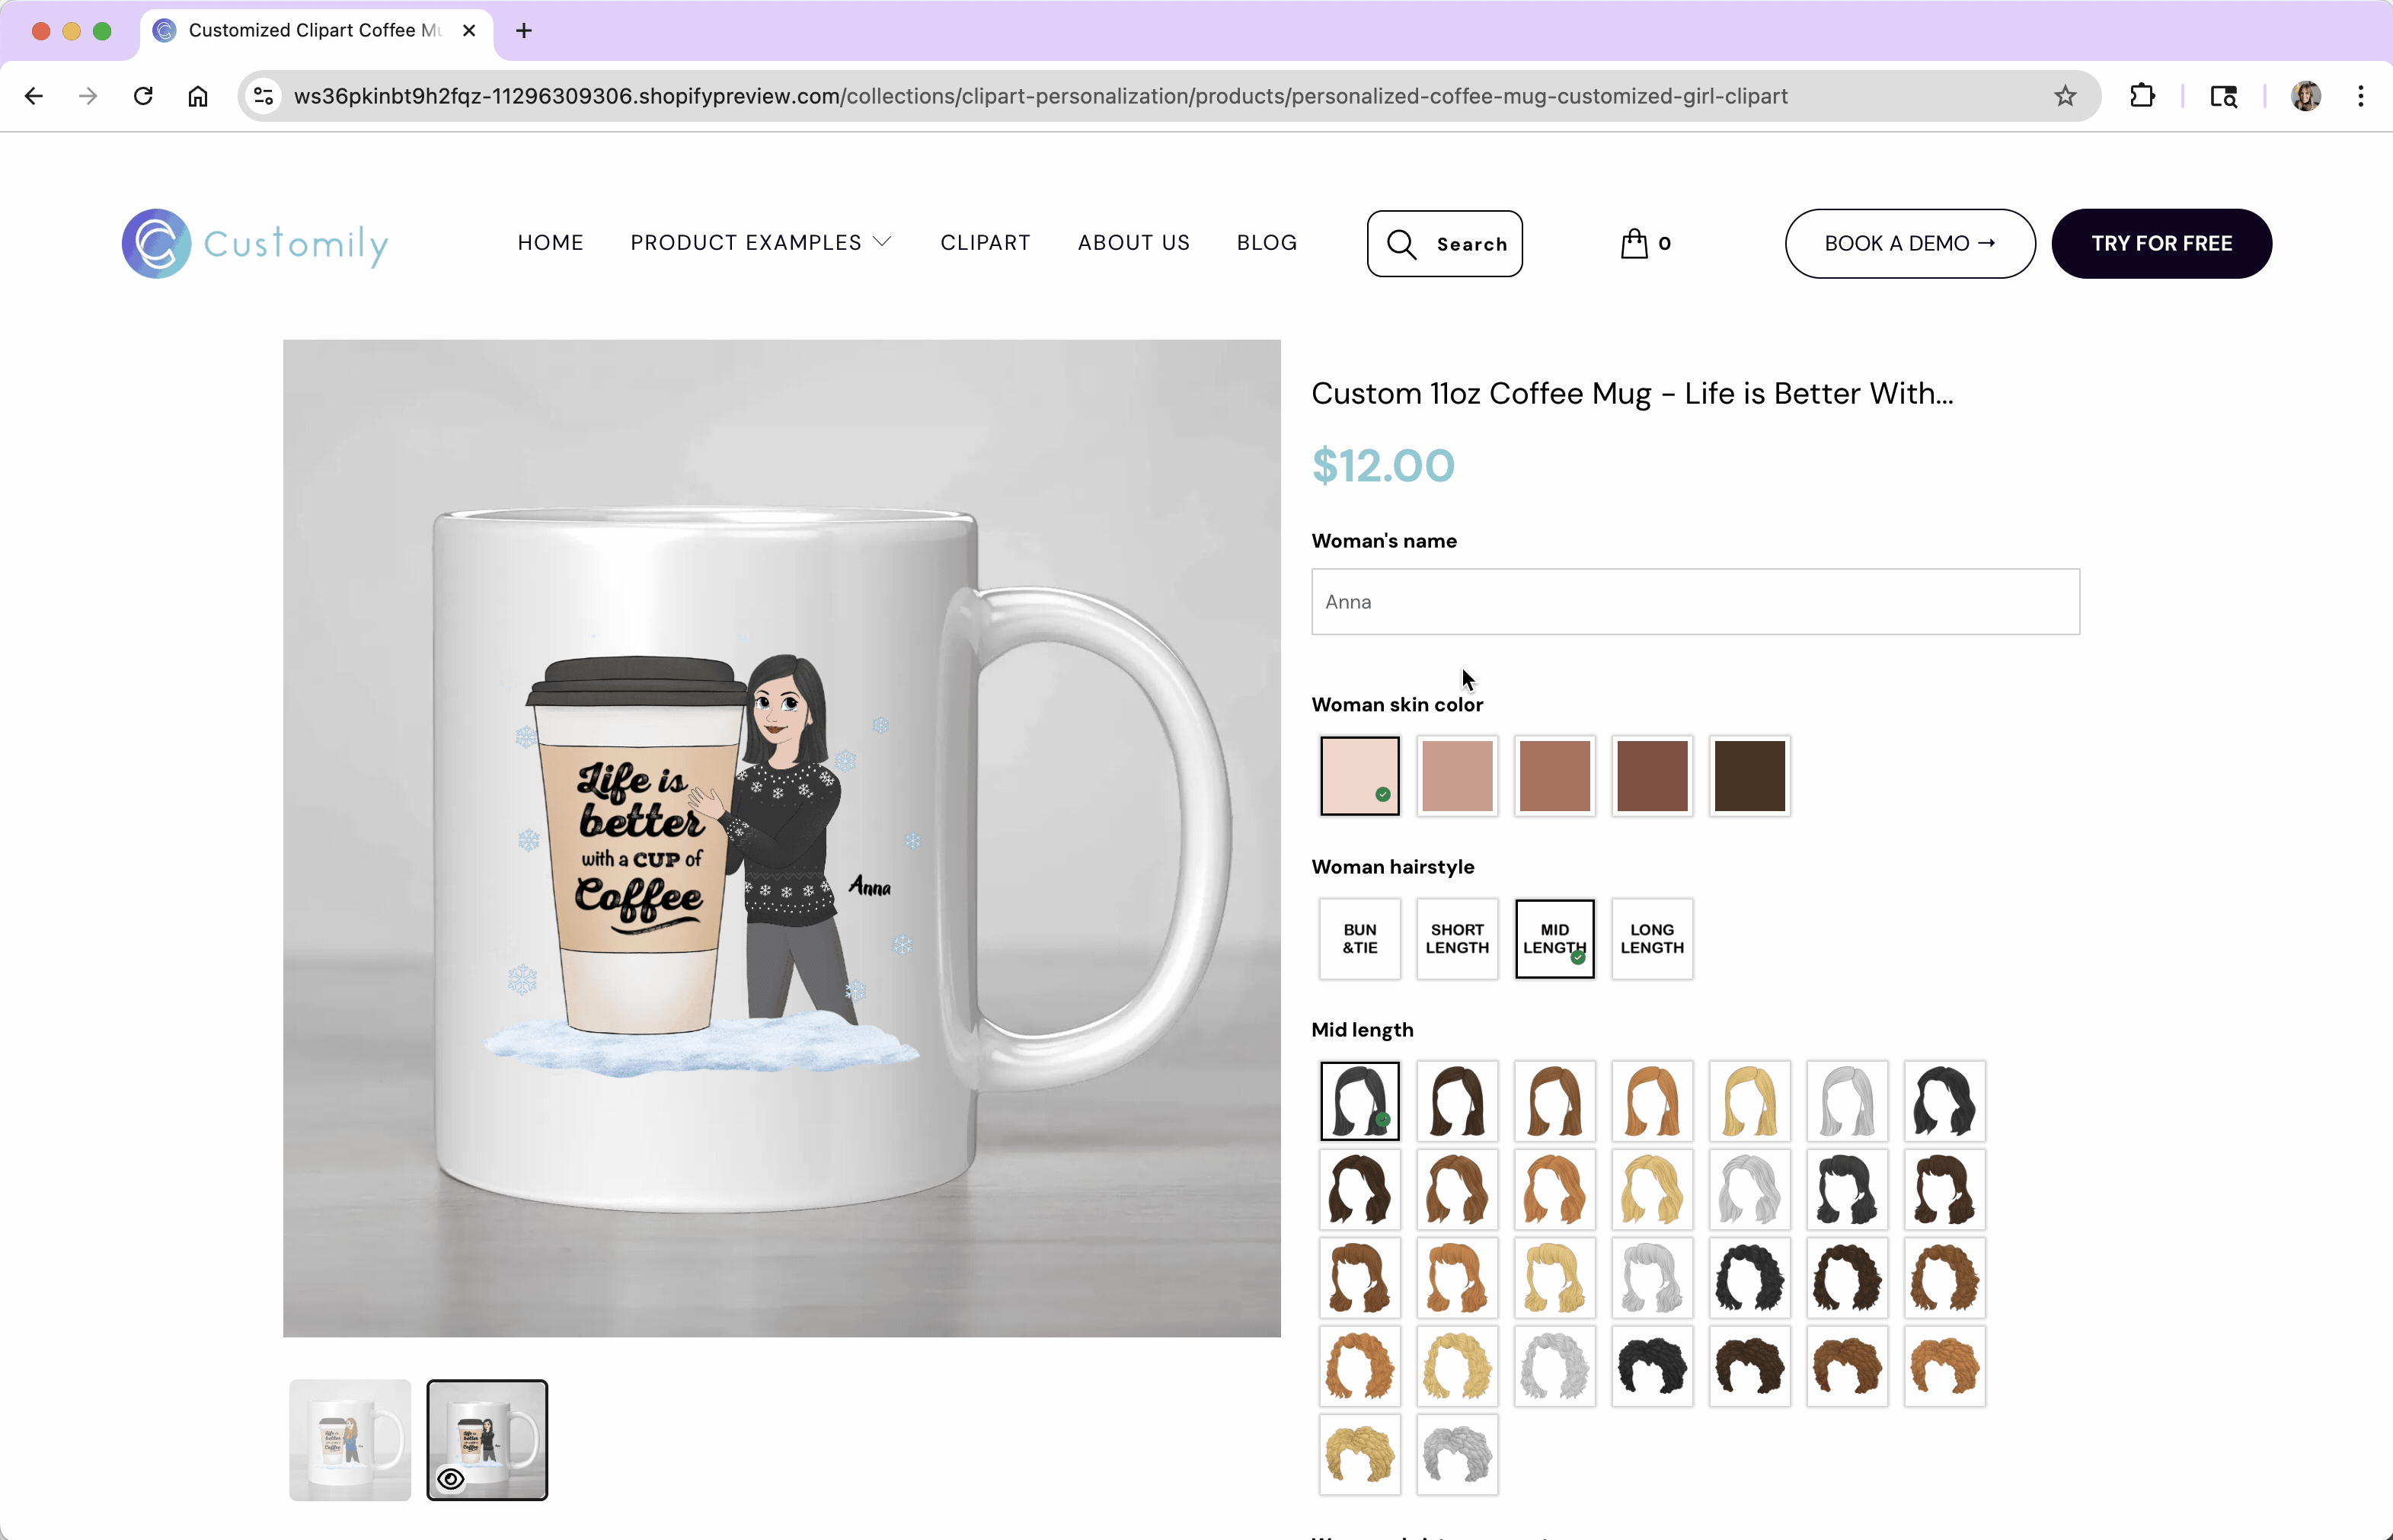The image size is (2393, 1540).
Task: Go to browser home page
Action: coord(198,96)
